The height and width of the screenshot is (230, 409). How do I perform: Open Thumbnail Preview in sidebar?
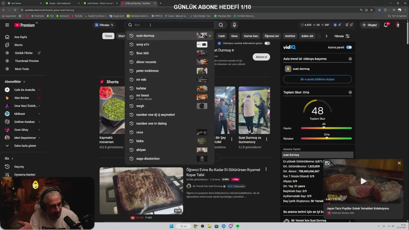[x=27, y=61]
